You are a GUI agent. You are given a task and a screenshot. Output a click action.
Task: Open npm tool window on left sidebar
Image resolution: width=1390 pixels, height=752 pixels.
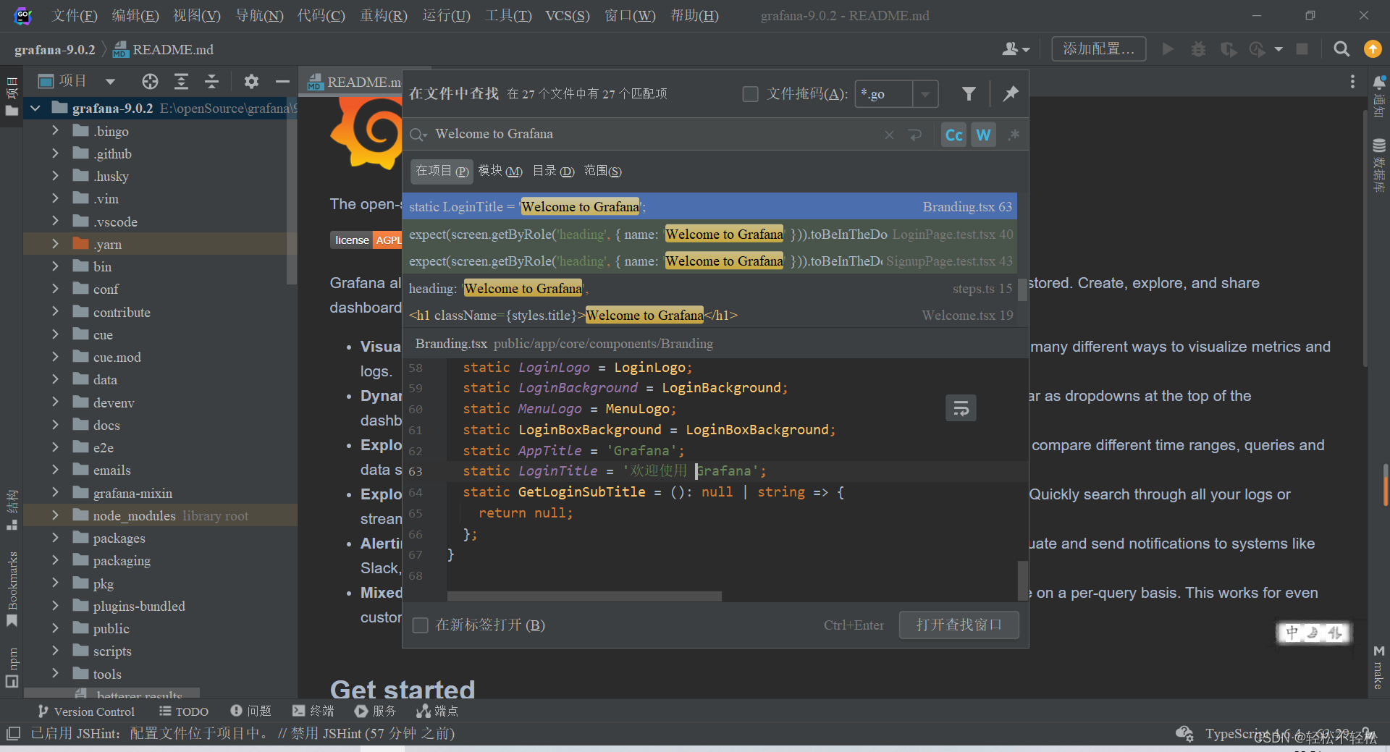pyautogui.click(x=12, y=667)
